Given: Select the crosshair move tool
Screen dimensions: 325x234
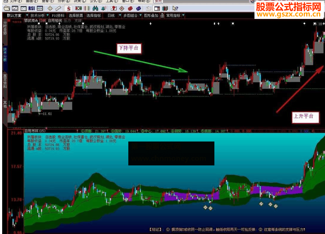Looking at the screenshot, I should coord(50,8).
